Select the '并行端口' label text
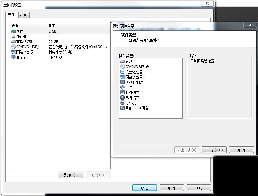 (132, 93)
